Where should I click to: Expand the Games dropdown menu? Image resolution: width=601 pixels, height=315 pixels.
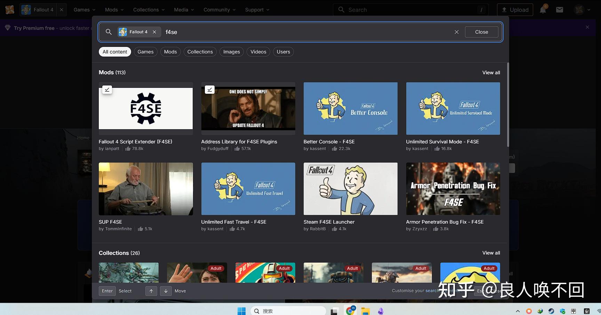coord(84,10)
